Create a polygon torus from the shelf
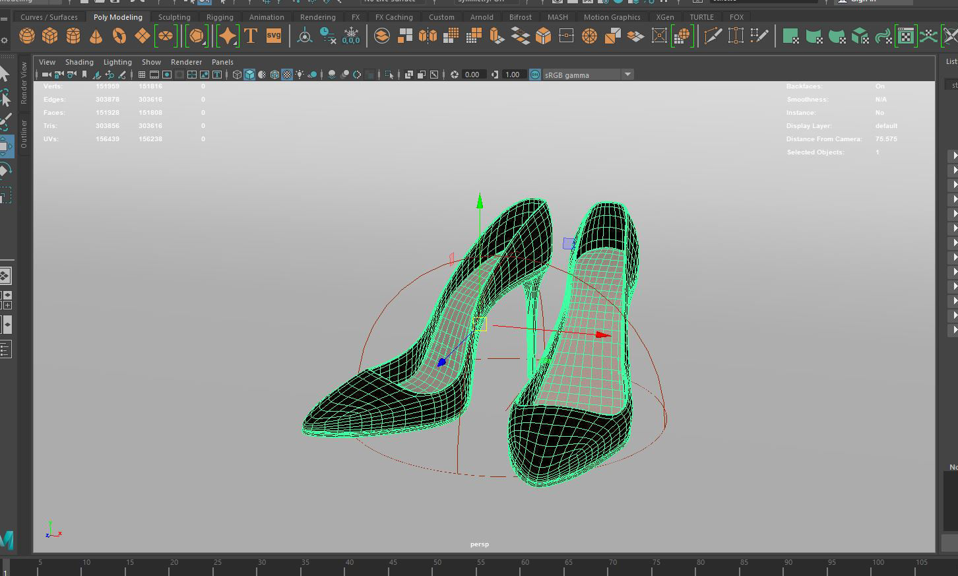 119,36
